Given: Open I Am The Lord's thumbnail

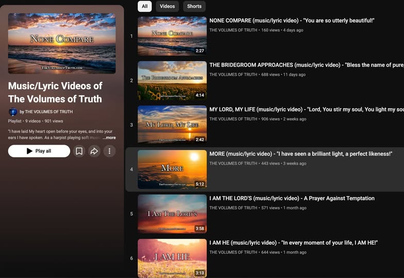Looking at the screenshot, I should pos(172,214).
